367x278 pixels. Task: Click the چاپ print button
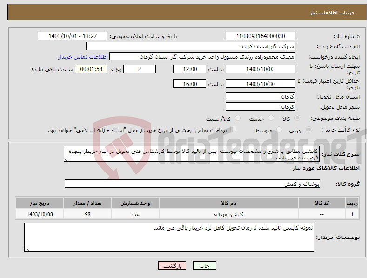point(205,265)
